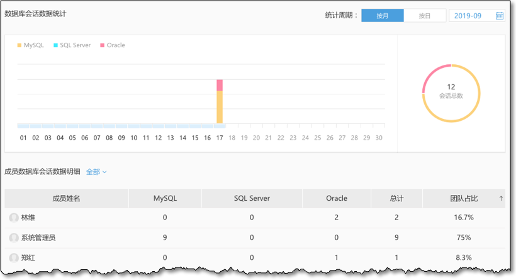The height and width of the screenshot is (280, 516).
Task: Click avatar icon next to 林维
Action: 14,218
